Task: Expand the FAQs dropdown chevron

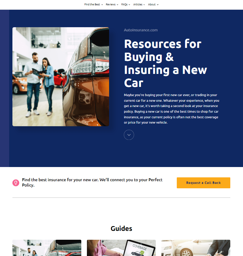Action: click(129, 4)
